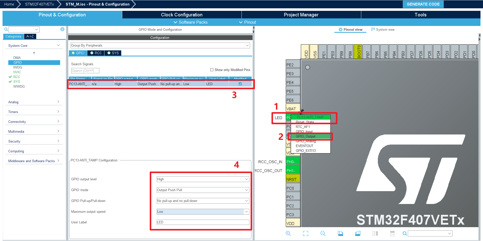
Task: Click the NRST pin on the chip
Action: (x=293, y=179)
